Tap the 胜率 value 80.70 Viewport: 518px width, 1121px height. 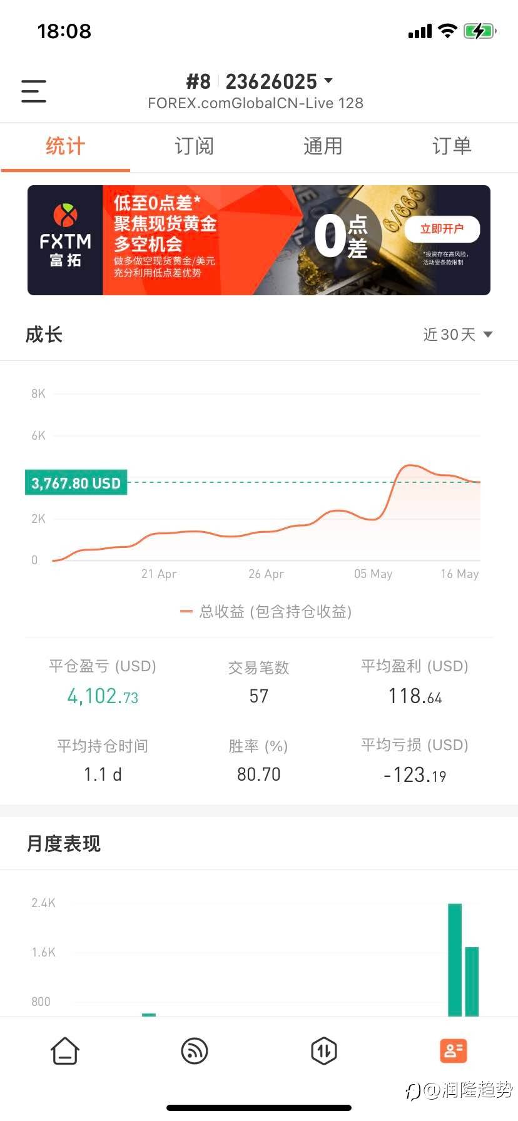coord(259,774)
